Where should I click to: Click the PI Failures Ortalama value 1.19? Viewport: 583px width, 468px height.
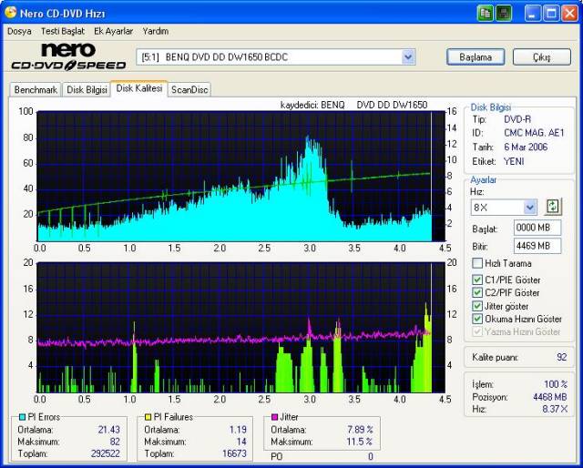pyautogui.click(x=238, y=430)
